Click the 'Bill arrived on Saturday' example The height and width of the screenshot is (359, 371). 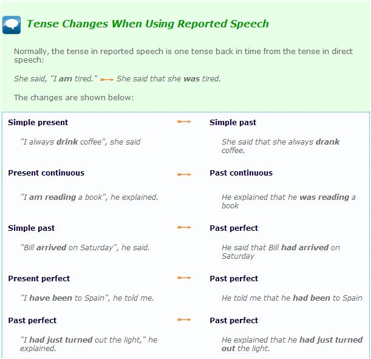coord(84,247)
